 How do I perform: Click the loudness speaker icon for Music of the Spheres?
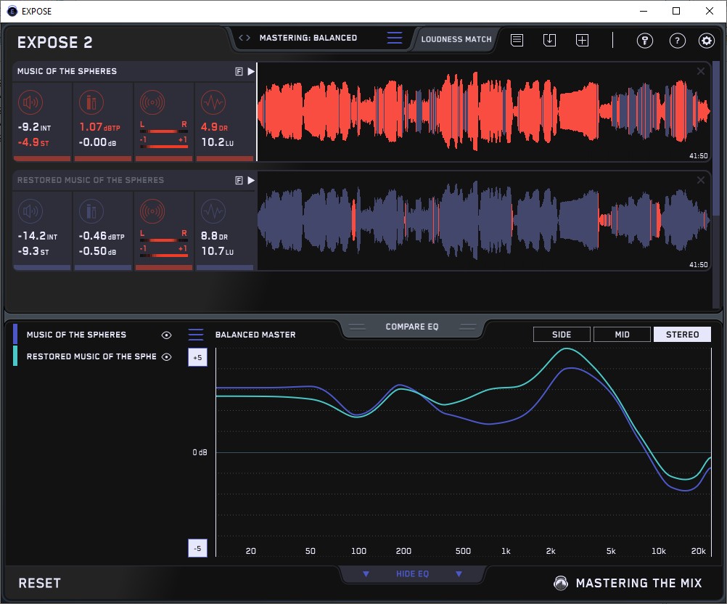pyautogui.click(x=30, y=102)
